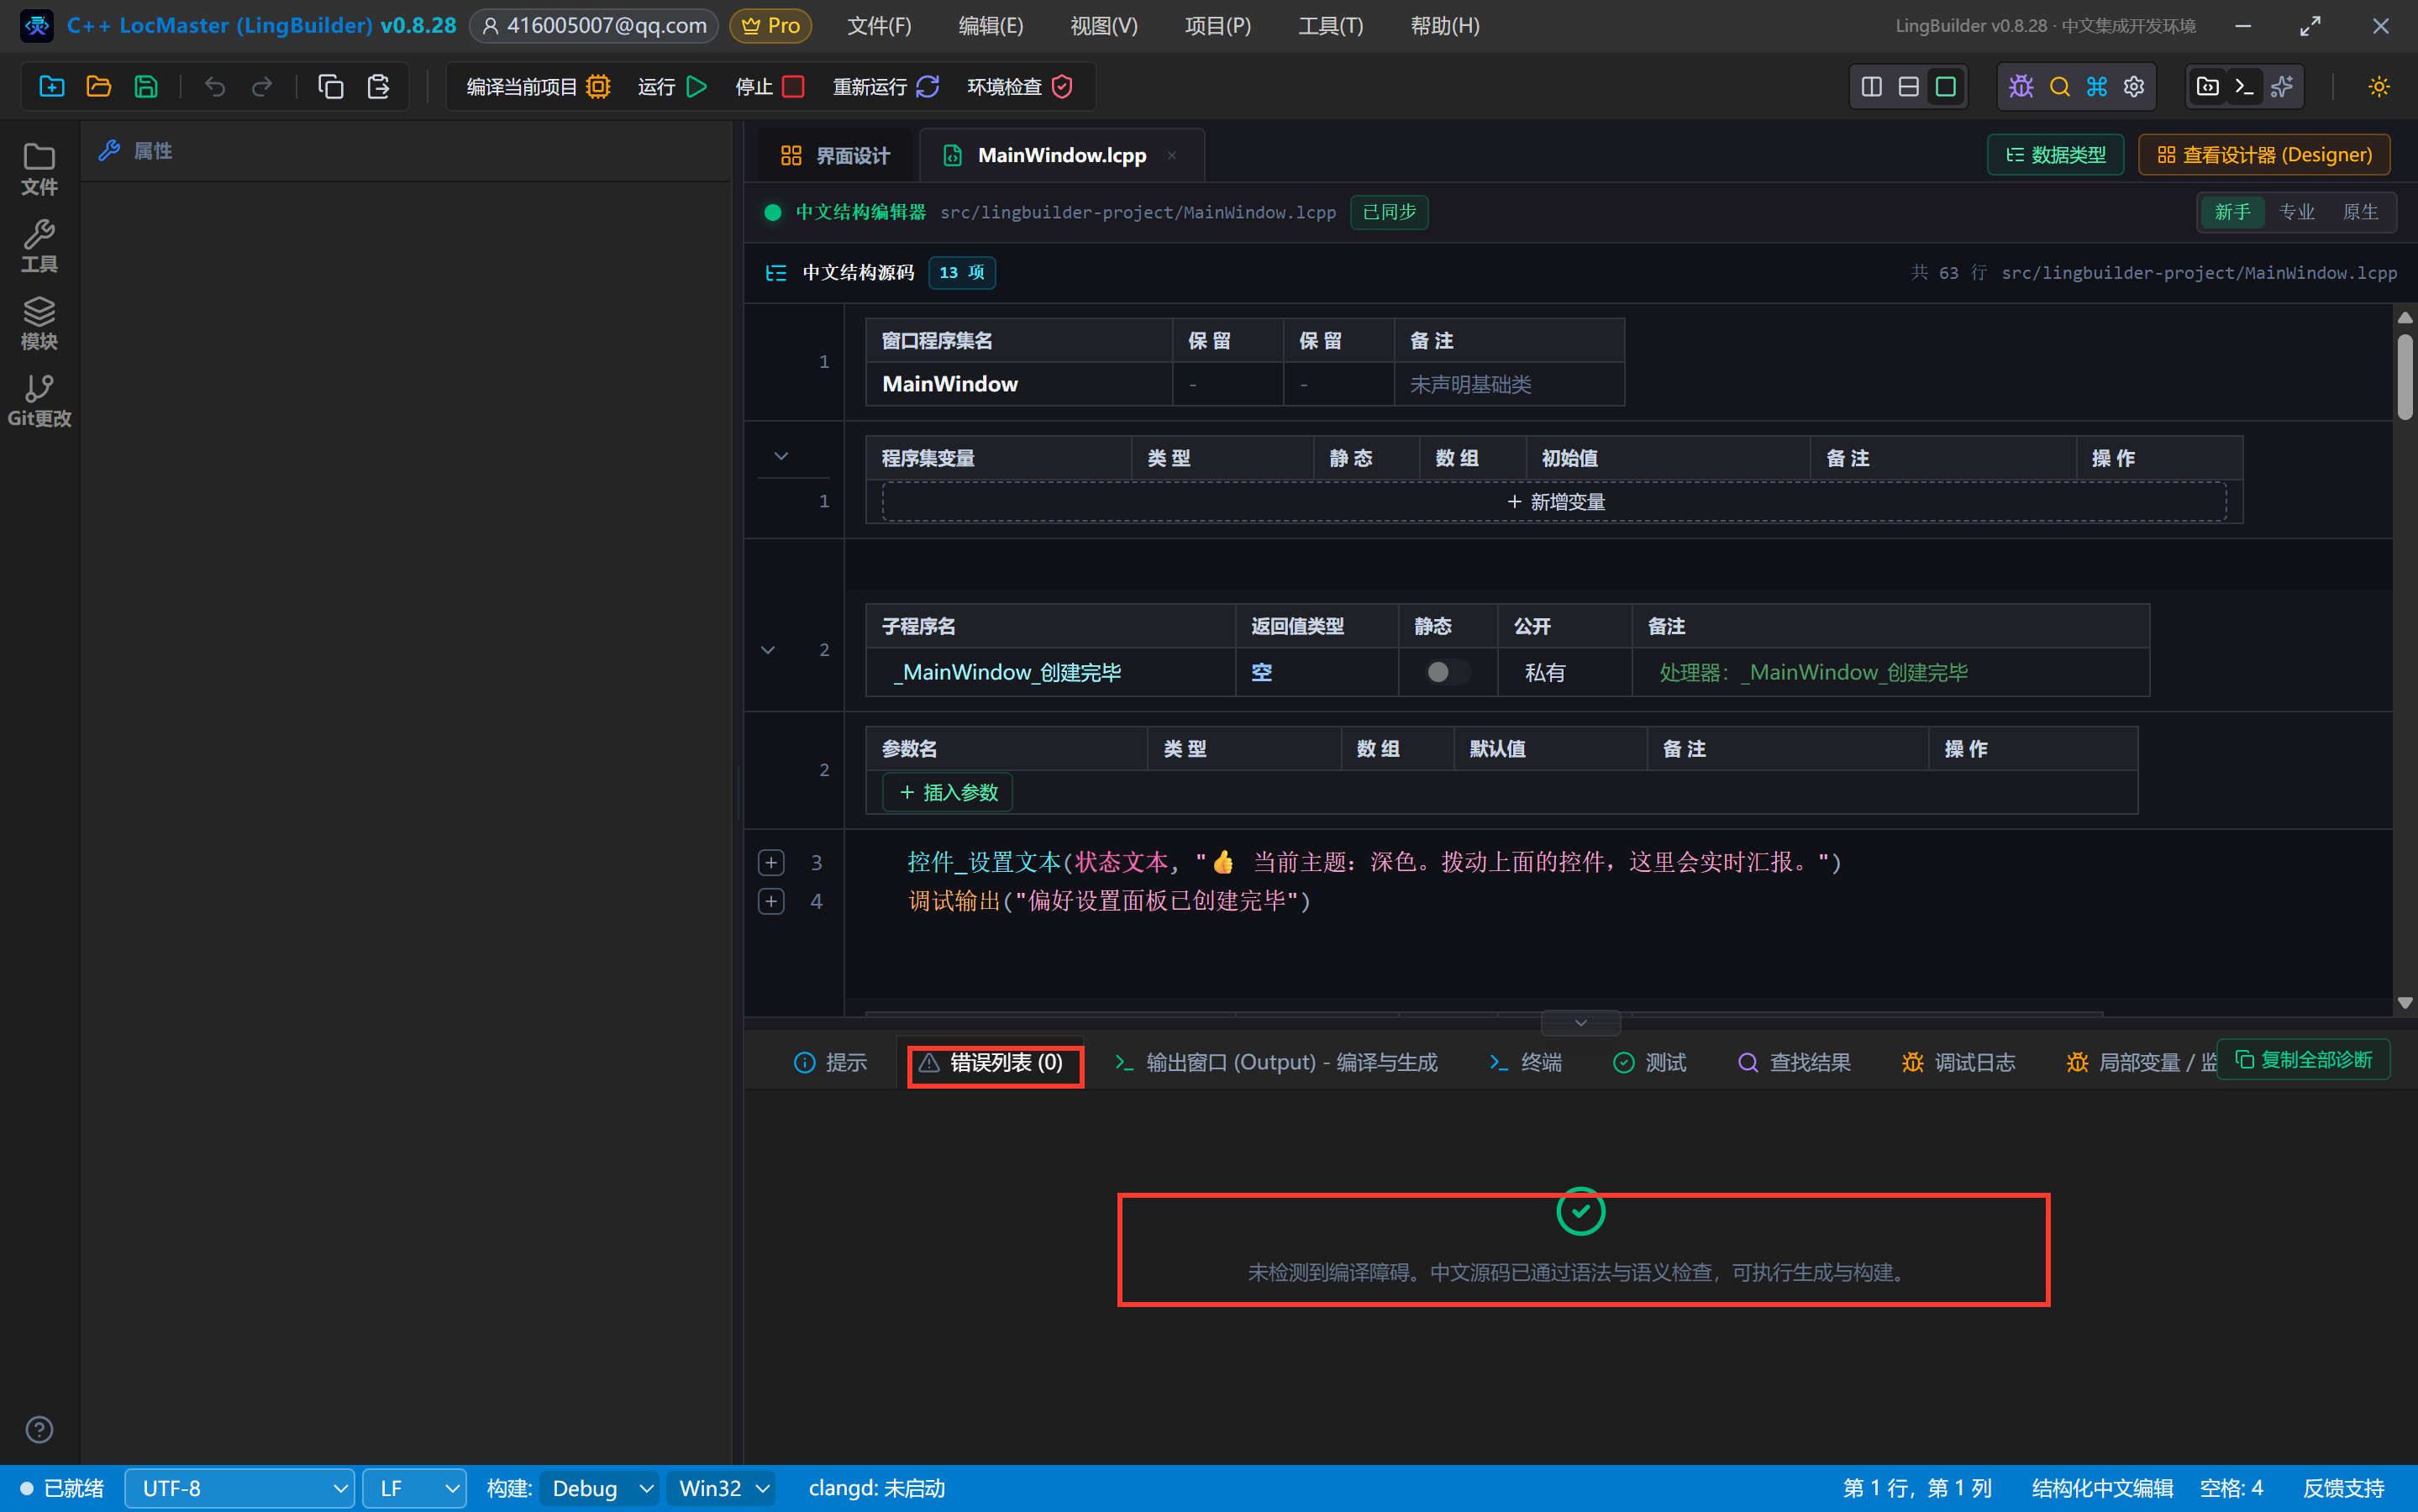
Task: Click the copy icon in toolbar
Action: (x=331, y=87)
